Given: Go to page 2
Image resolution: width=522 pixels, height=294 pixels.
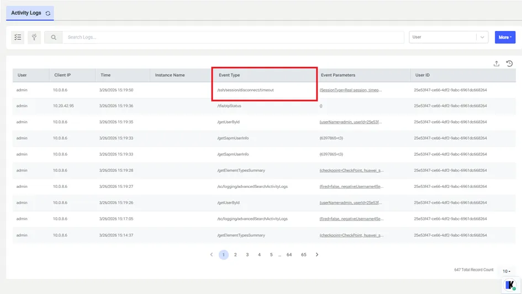Looking at the screenshot, I should click(x=235, y=255).
